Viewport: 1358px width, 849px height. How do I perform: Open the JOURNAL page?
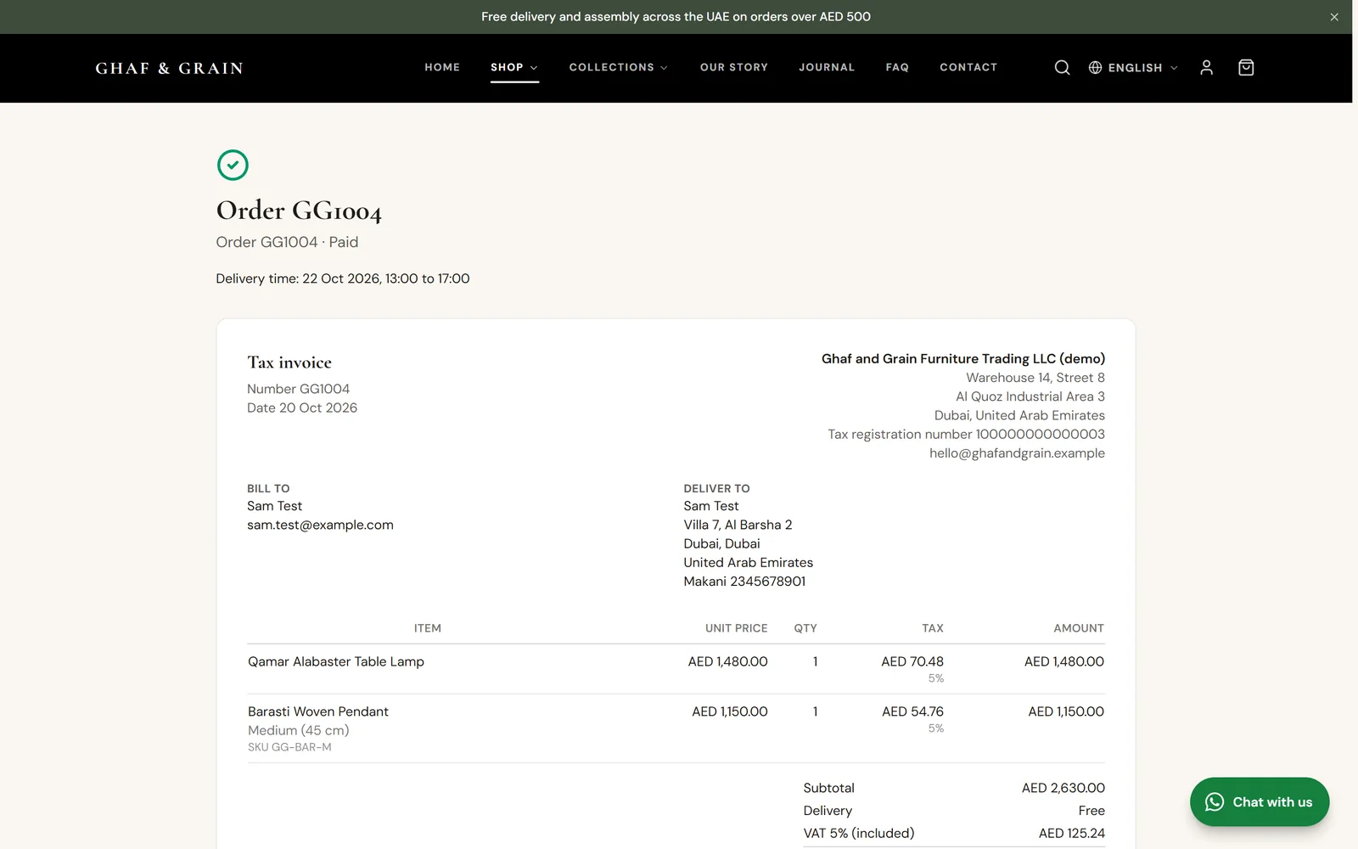click(827, 67)
